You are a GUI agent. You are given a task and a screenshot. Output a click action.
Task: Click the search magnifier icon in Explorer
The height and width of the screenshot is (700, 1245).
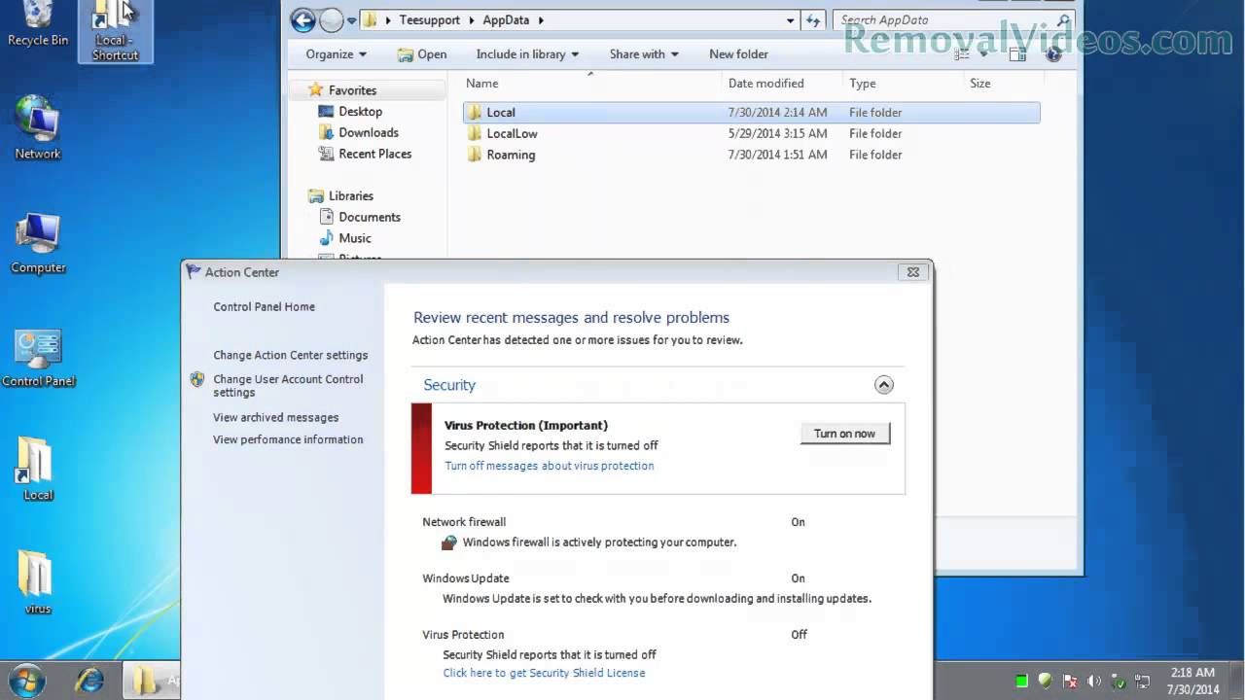coord(1063,19)
